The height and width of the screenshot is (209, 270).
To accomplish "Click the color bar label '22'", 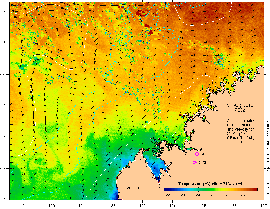I will coord(168,195).
